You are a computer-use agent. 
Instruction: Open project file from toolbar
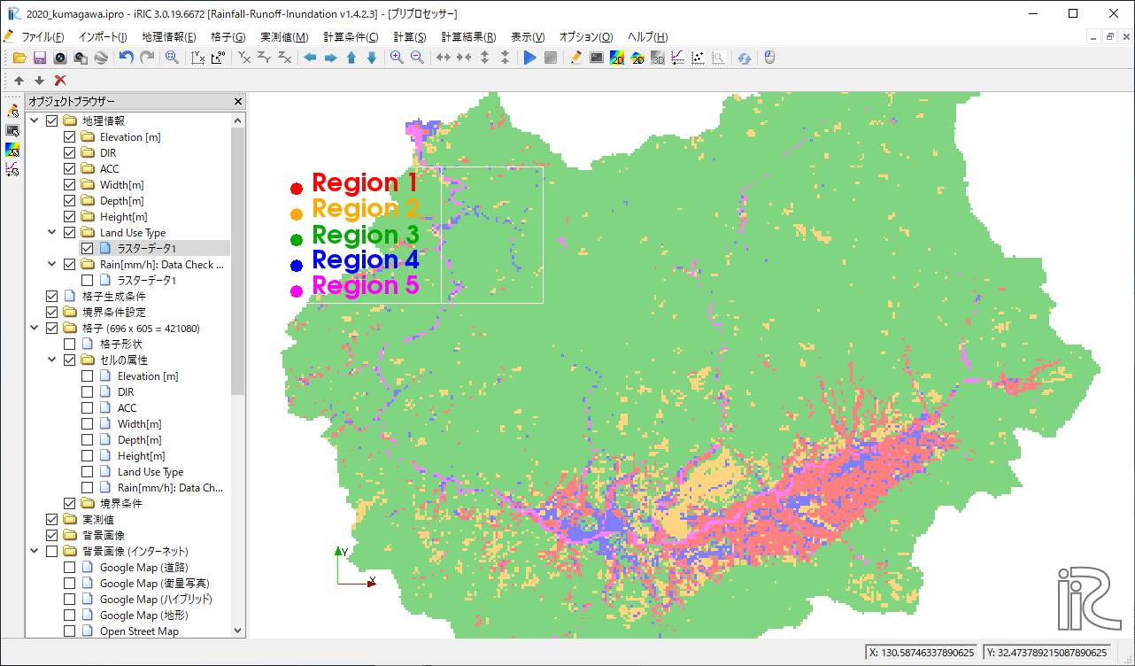[19, 58]
